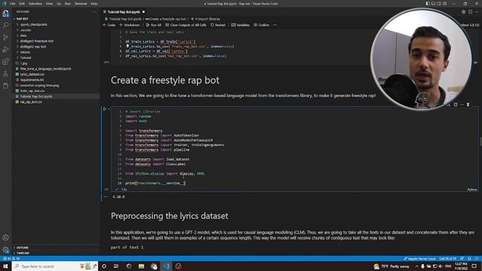Click the VS Code taskbar icon
The height and width of the screenshot is (271, 482).
point(166,266)
